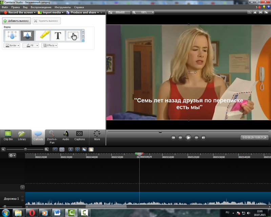Fast forward the preview playback

click(196, 138)
